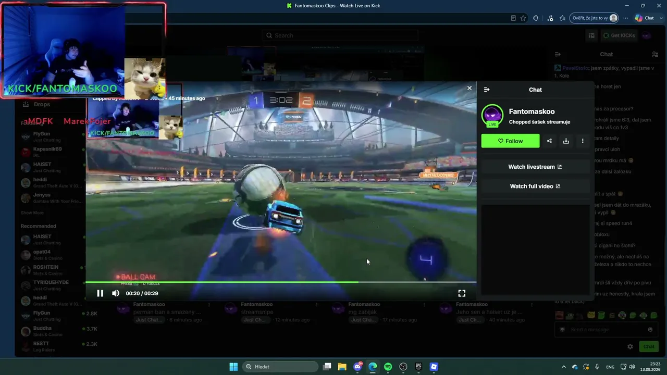Open chat settings gear
The height and width of the screenshot is (375, 667).
click(x=630, y=346)
